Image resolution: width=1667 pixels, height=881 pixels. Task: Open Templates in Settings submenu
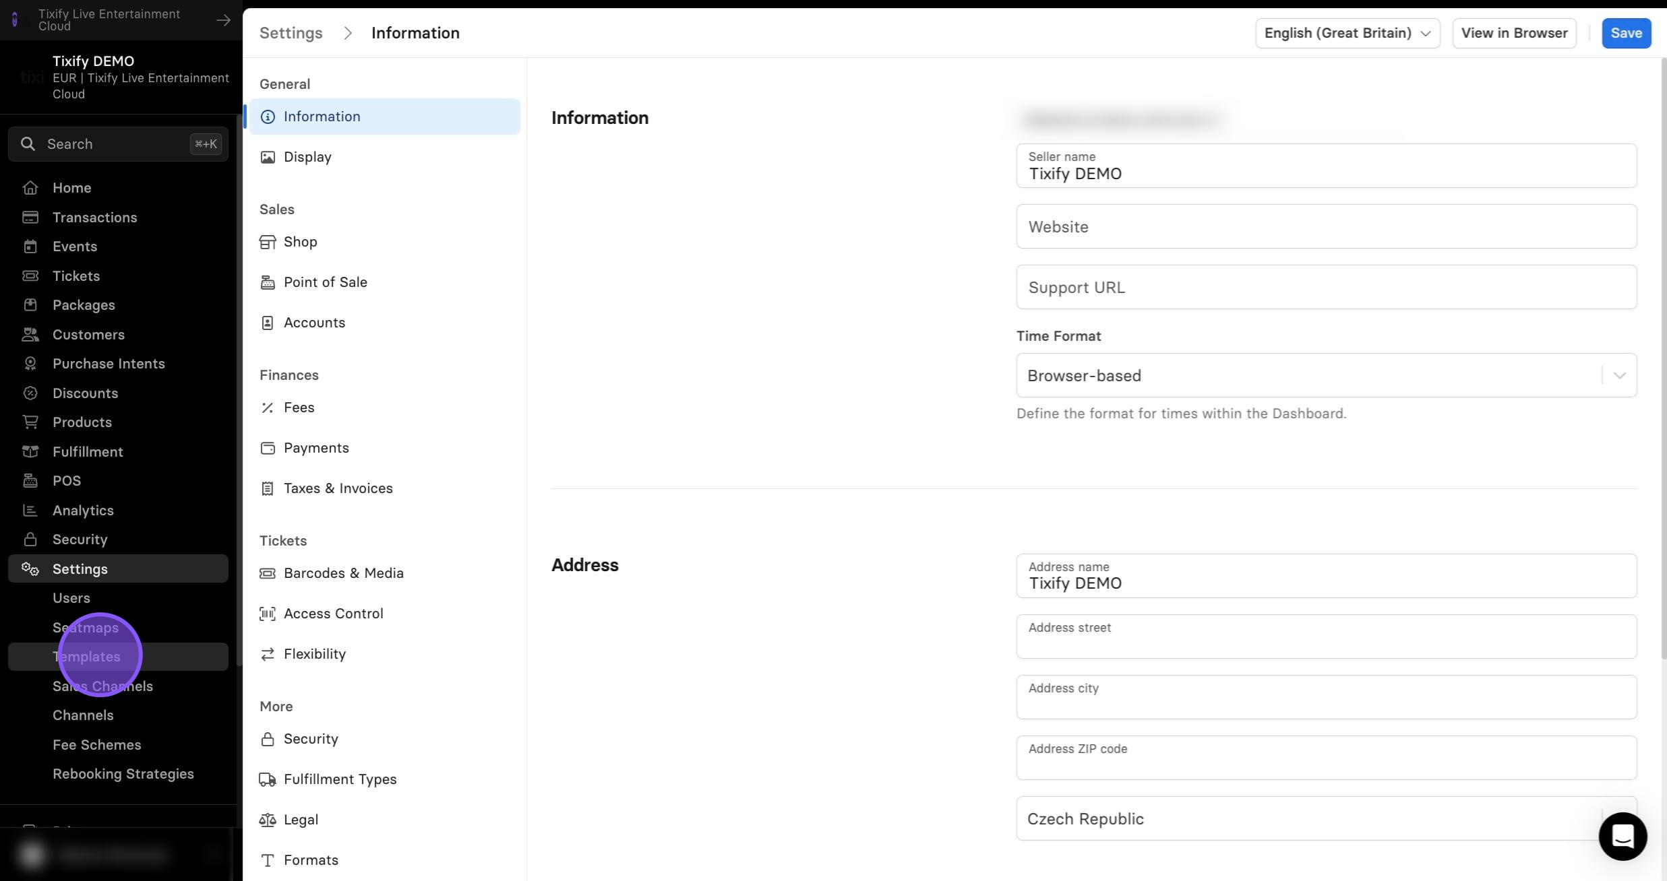pyautogui.click(x=118, y=657)
